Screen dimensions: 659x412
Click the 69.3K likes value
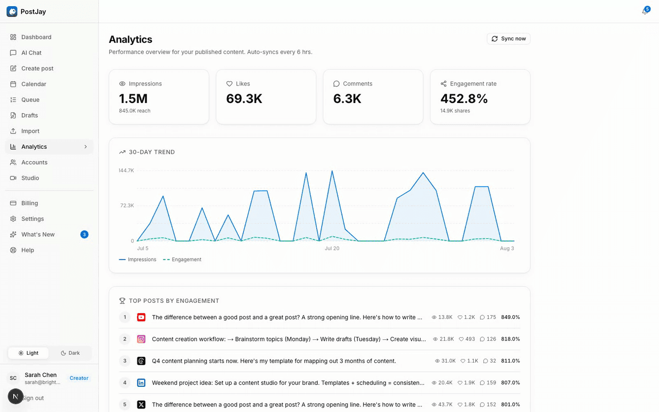pos(244,98)
